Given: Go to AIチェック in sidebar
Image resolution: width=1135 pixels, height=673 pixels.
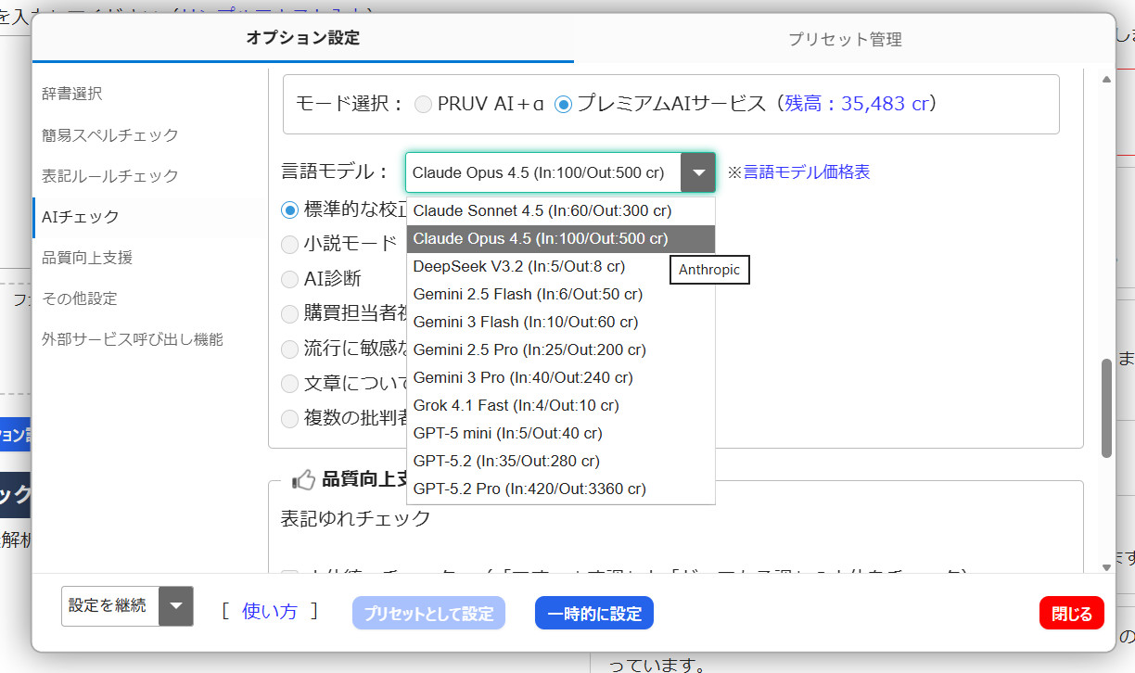Looking at the screenshot, I should click(81, 217).
